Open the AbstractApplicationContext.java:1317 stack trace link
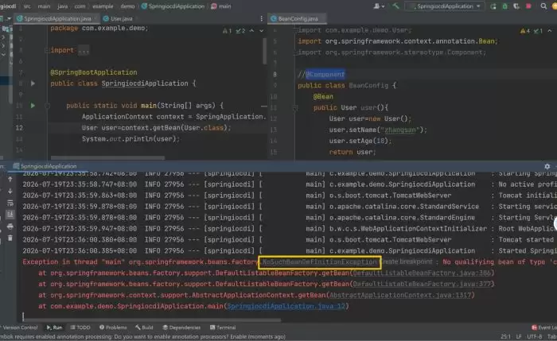Viewport: 557px width, 341px height. coord(400,295)
